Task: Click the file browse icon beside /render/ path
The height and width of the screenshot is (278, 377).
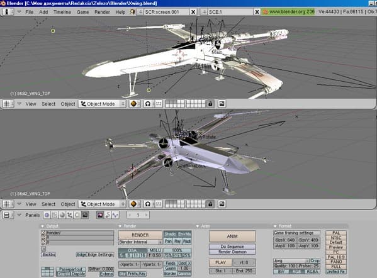Action: click(x=43, y=233)
